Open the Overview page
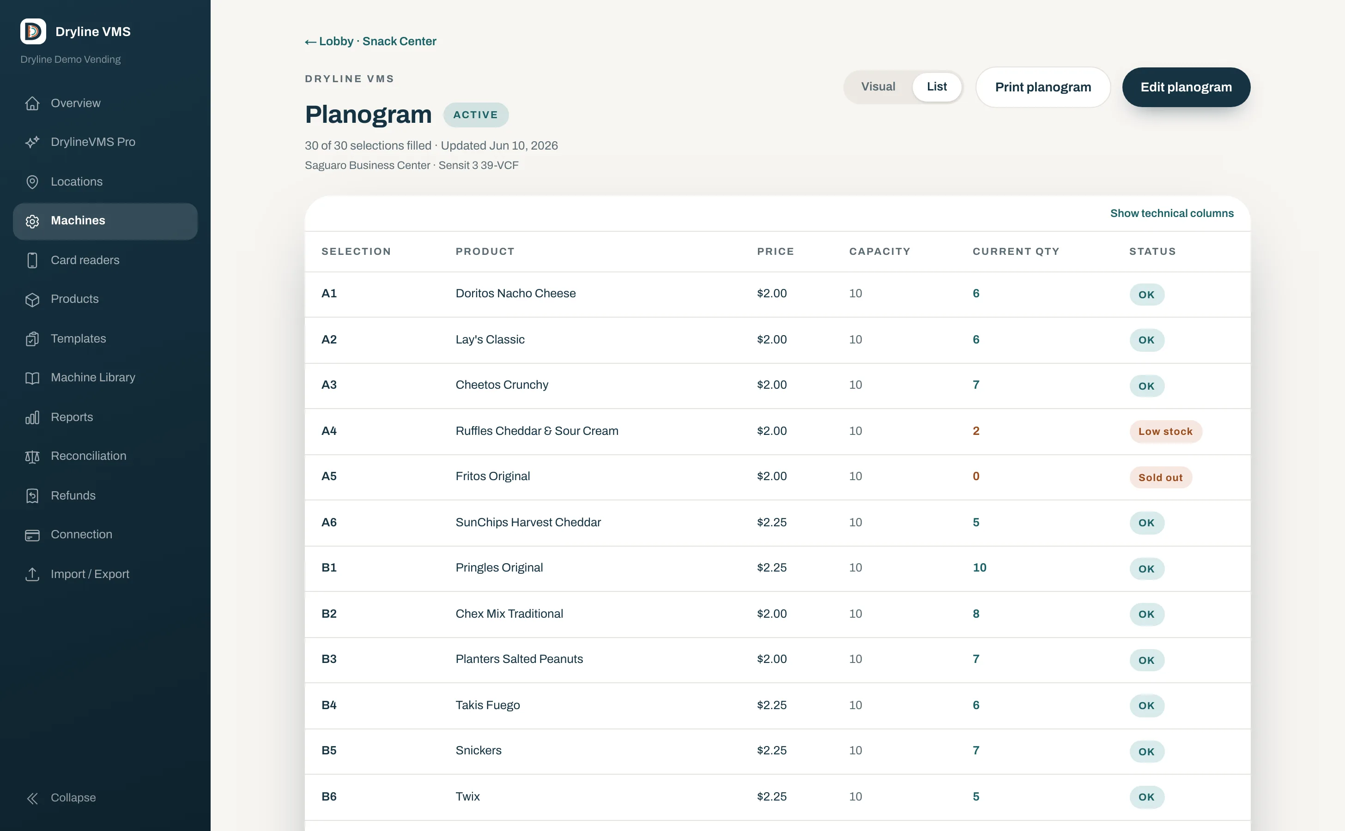The height and width of the screenshot is (831, 1345). point(105,103)
